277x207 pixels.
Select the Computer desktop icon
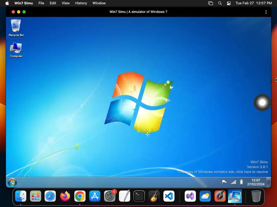click(x=16, y=50)
